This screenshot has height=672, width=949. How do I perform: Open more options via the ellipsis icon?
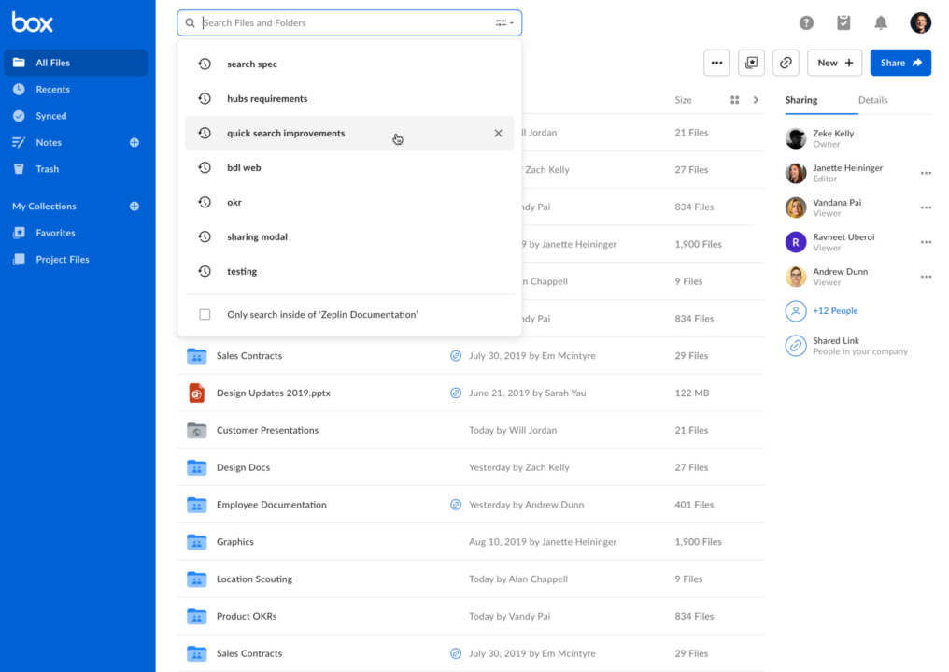coord(716,62)
